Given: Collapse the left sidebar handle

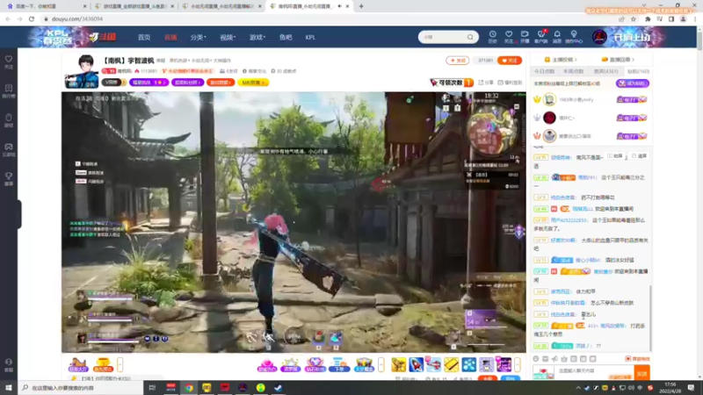Looking at the screenshot, I should [x=19, y=214].
